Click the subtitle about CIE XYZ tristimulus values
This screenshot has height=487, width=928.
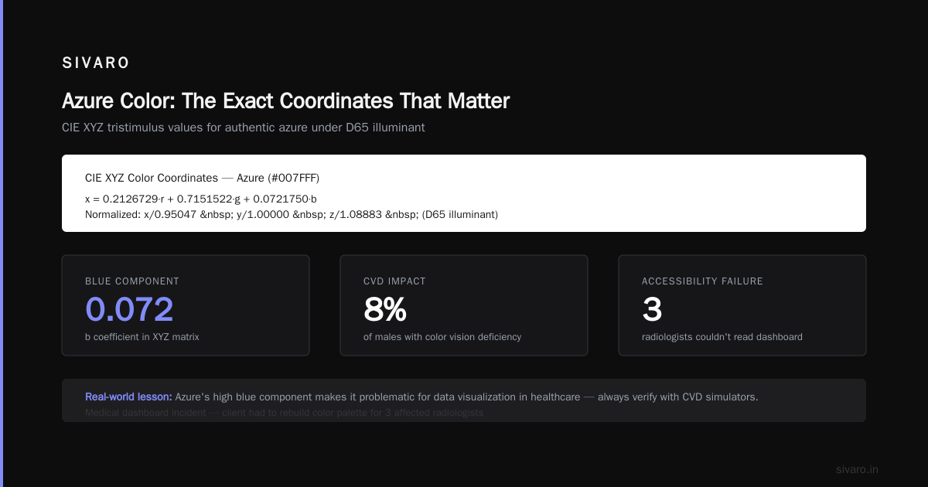point(244,128)
